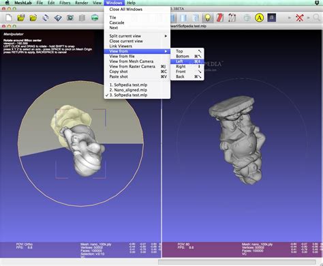323x266 pixels.
Task: Select Top view direction
Action: 187,51
